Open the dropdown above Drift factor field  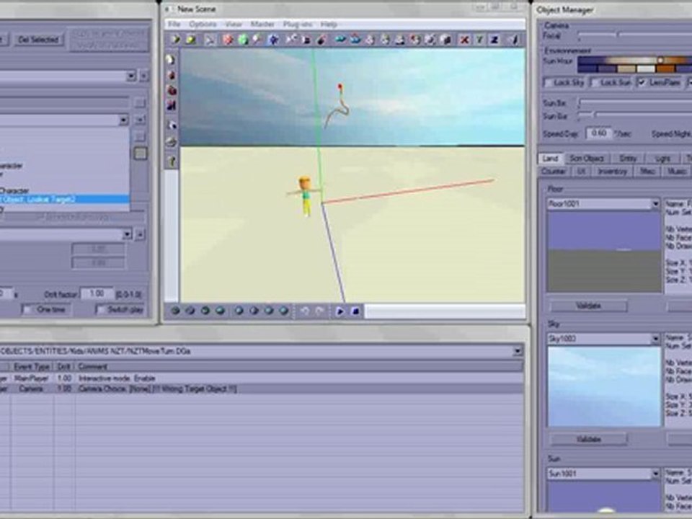point(127,234)
